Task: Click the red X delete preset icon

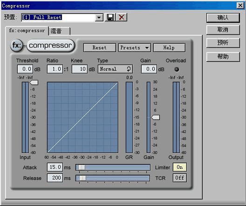Action: [x=122, y=17]
